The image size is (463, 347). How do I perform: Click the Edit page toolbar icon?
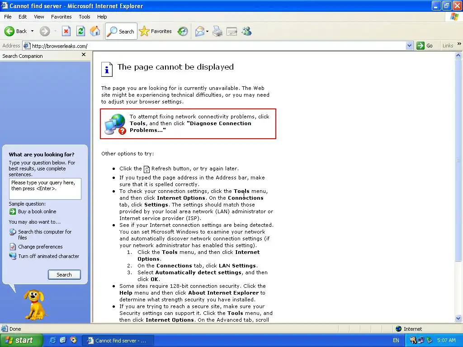coord(232,31)
